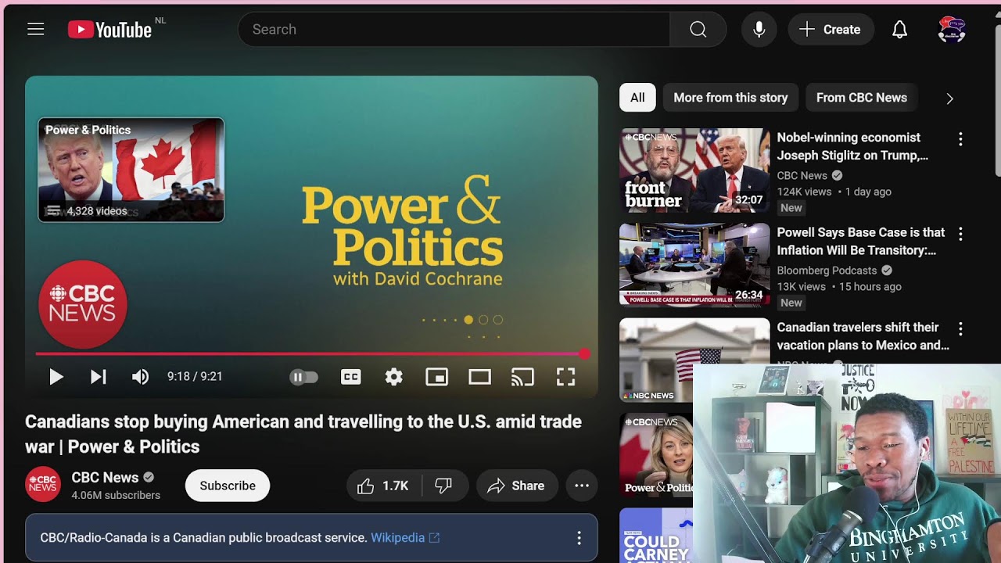
Task: Click the 13K views text
Action: (801, 286)
